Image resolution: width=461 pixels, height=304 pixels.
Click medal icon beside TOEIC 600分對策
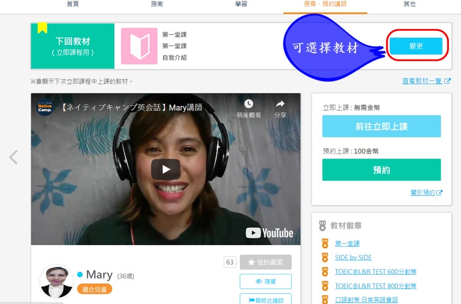[325, 272]
